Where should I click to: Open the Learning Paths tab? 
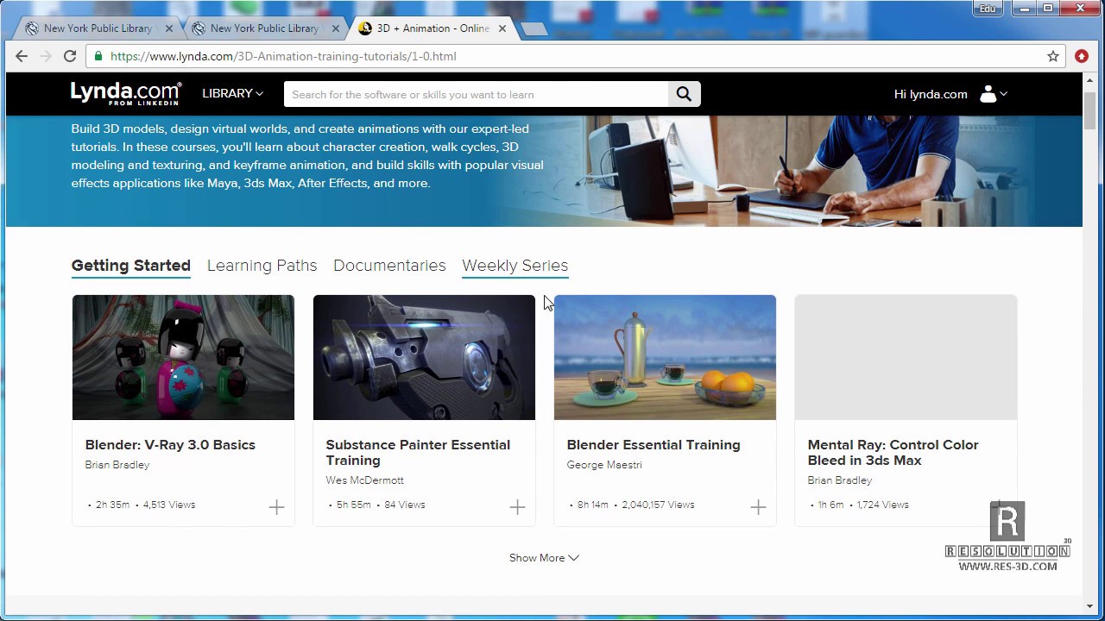point(262,266)
